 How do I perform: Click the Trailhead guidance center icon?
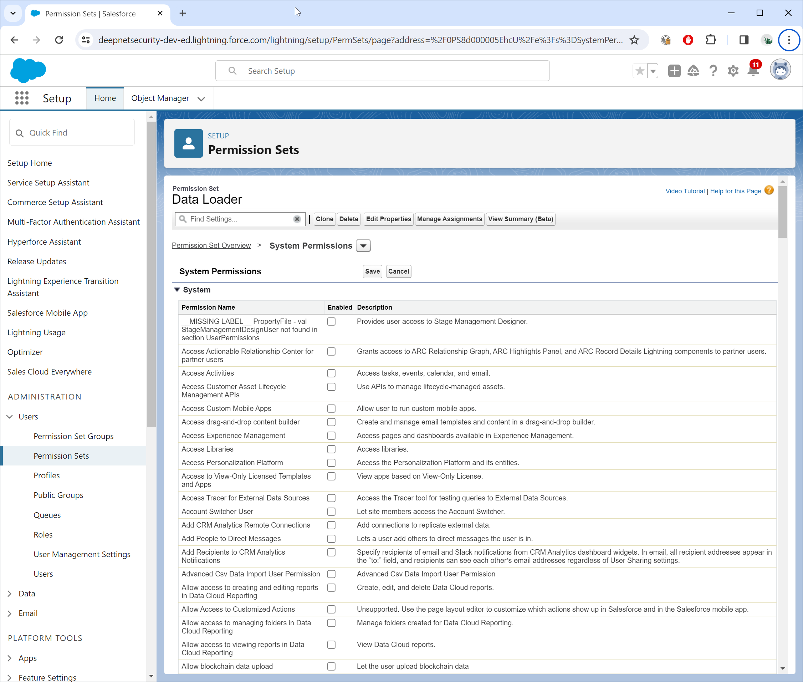click(693, 71)
